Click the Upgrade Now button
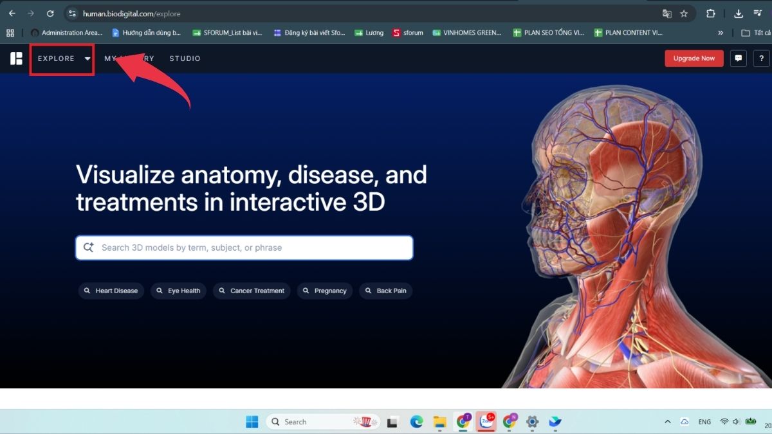 pyautogui.click(x=694, y=59)
